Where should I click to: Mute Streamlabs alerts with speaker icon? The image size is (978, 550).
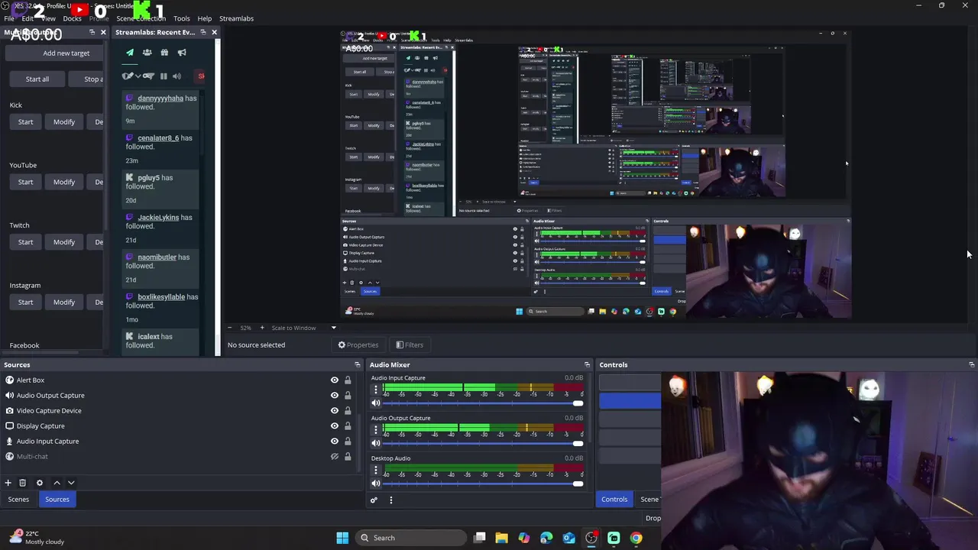176,76
